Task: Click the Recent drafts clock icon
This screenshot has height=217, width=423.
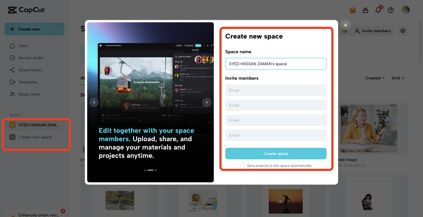Action: point(12,58)
